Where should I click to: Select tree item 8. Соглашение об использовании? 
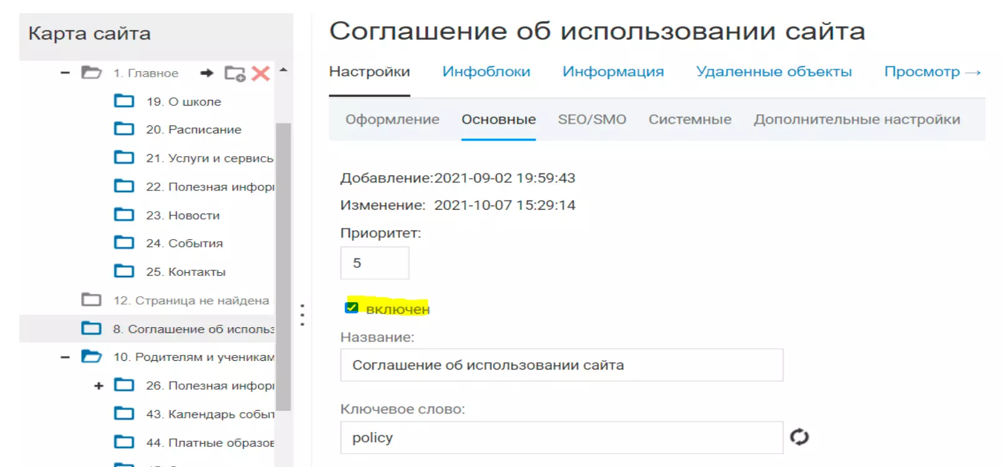pyautogui.click(x=194, y=329)
